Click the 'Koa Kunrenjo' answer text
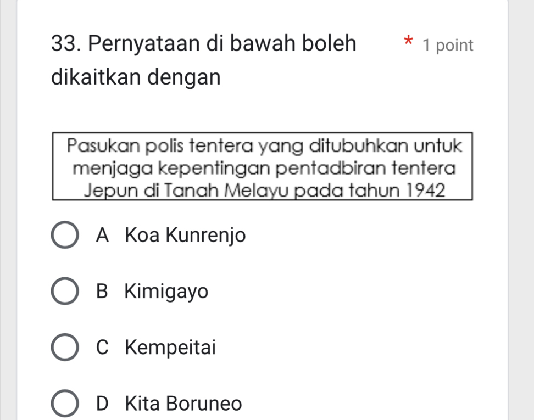 pos(185,236)
